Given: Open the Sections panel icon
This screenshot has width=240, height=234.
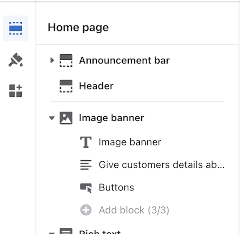Looking at the screenshot, I should [x=15, y=28].
